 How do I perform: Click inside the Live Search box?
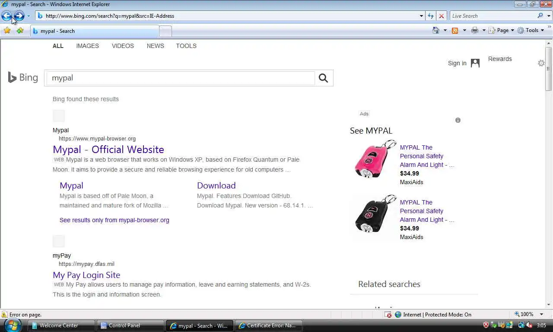pos(493,16)
